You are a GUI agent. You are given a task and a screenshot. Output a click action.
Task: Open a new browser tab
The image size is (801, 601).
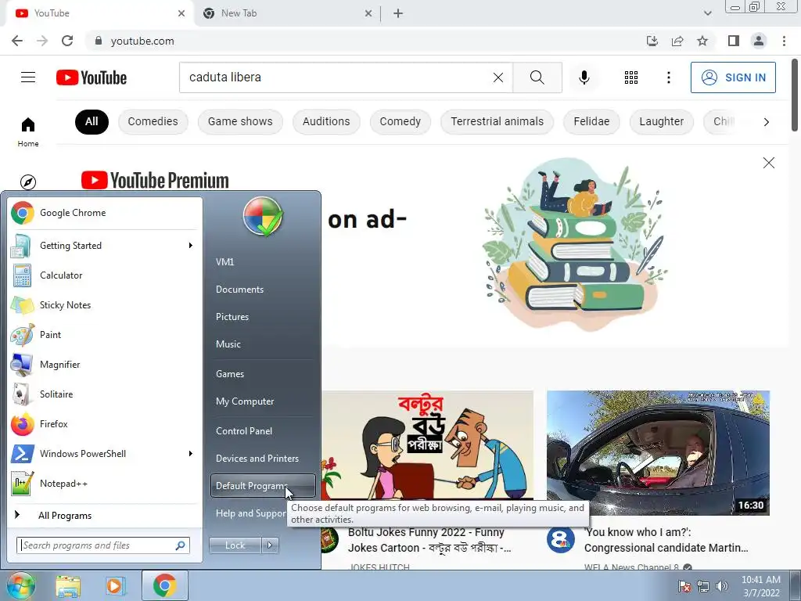click(x=398, y=13)
